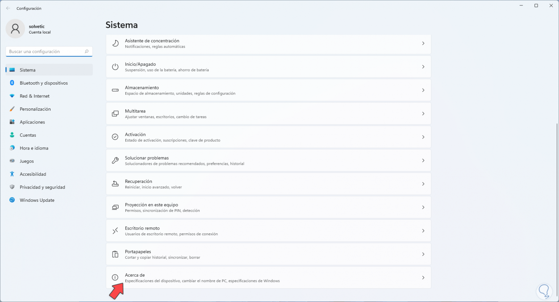Click the Windows Update sync icon
The width and height of the screenshot is (559, 302).
click(x=12, y=200)
